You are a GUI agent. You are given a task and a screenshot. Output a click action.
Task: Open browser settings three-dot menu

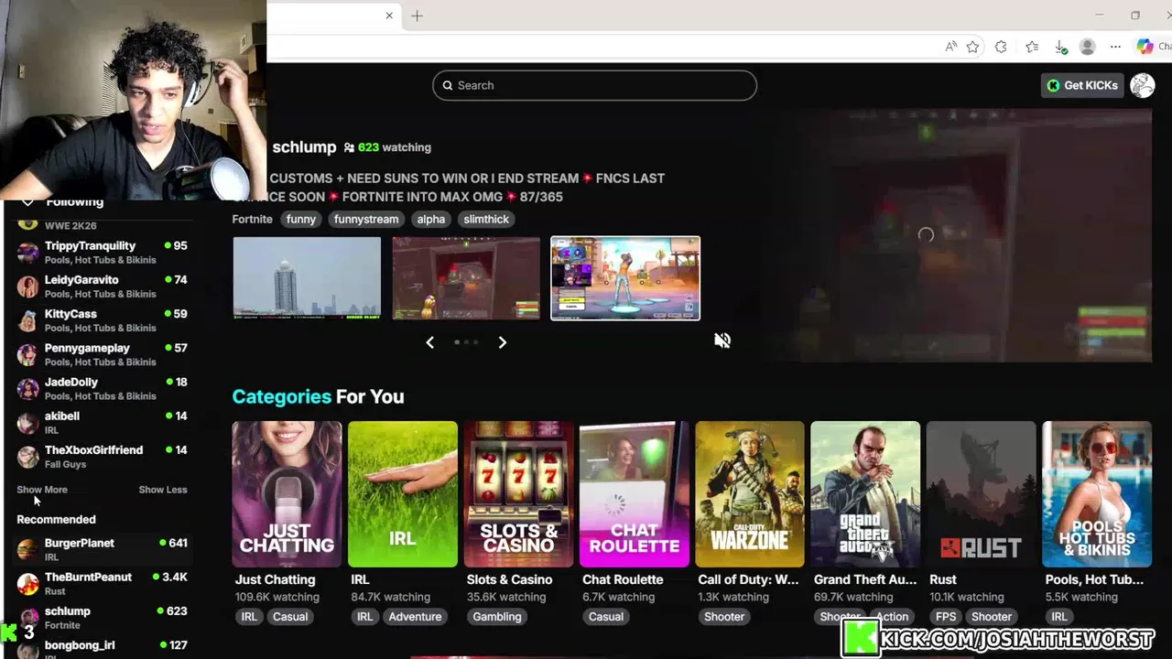pyautogui.click(x=1115, y=47)
